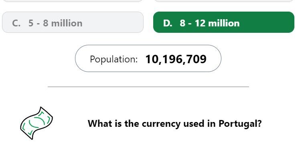This screenshot has width=298, height=150.
Task: Click the letter "D." on the green option
Action: tap(168, 23)
